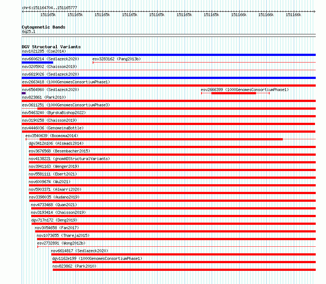Click nsv3193414 (Chaisson2019) label
This screenshot has width=326, height=284.
coord(58,212)
